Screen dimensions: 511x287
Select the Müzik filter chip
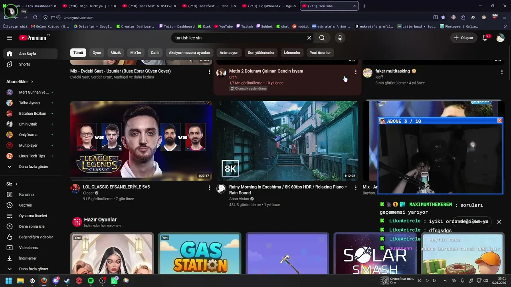(116, 53)
